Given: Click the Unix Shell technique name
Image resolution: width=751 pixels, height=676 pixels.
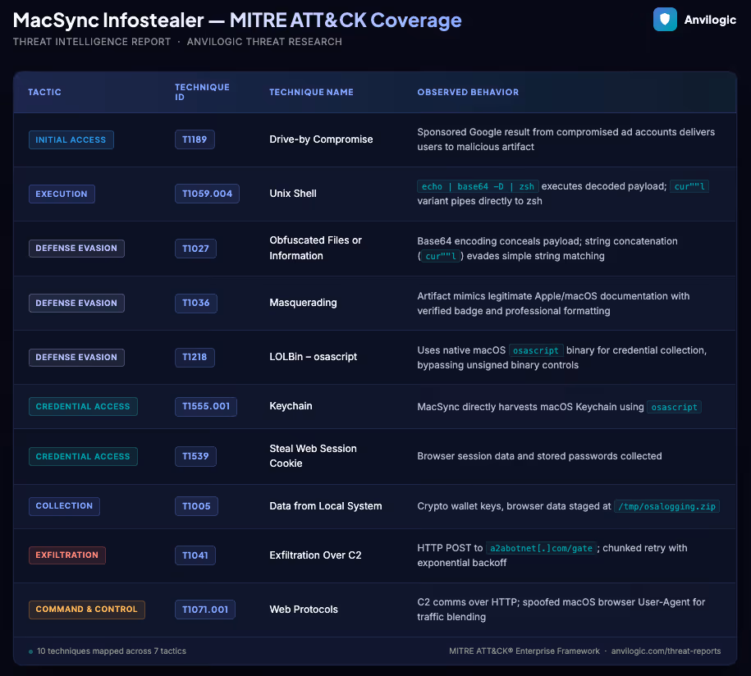Looking at the screenshot, I should click(x=293, y=194).
